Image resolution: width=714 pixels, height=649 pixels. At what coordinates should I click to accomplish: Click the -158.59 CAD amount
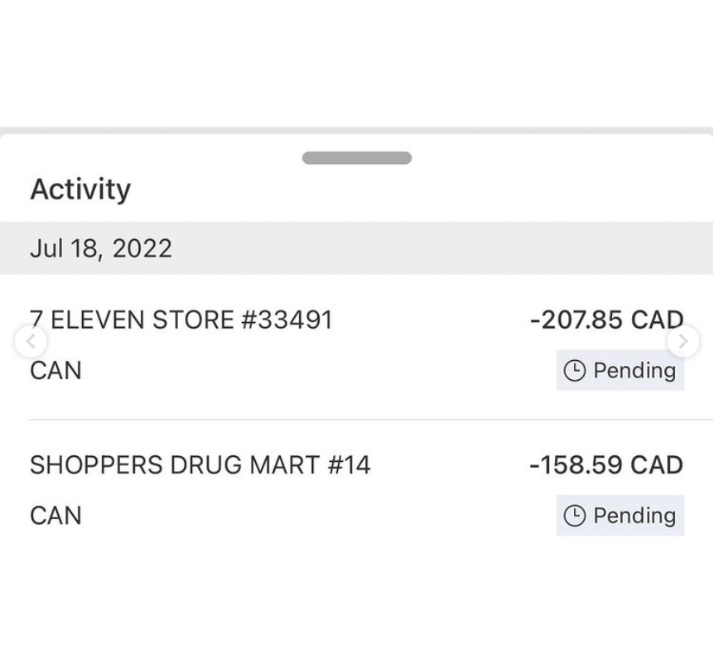coord(606,465)
